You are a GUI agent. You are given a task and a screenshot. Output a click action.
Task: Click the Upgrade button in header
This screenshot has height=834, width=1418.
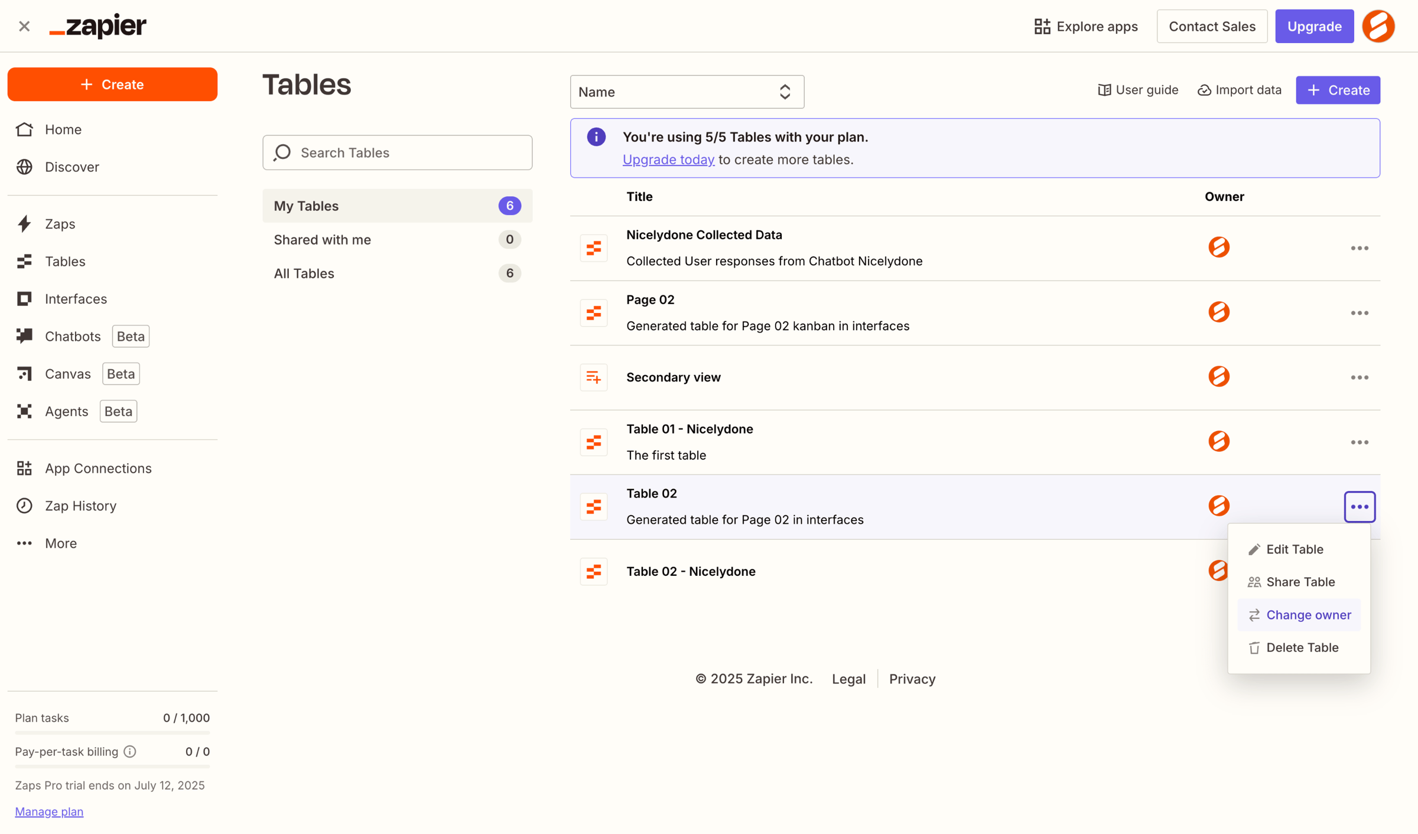[1314, 26]
